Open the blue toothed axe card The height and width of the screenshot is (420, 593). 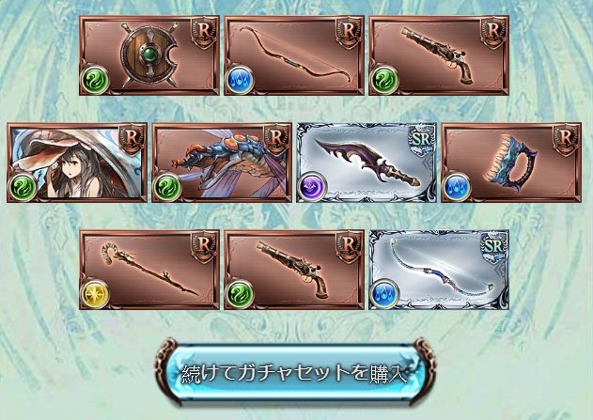[511, 163]
